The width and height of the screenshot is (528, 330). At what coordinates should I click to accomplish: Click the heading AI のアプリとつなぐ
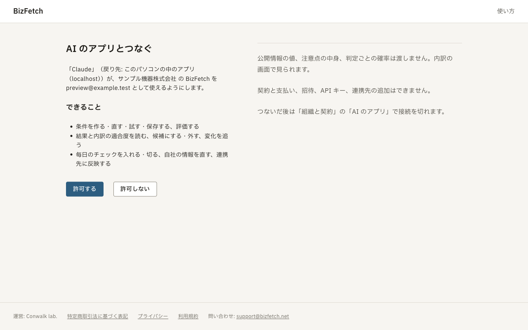(109, 49)
